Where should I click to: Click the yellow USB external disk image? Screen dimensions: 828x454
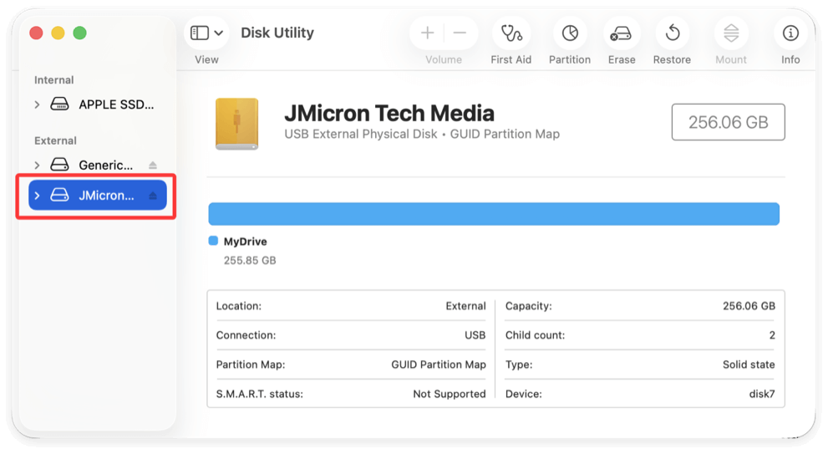(x=236, y=125)
